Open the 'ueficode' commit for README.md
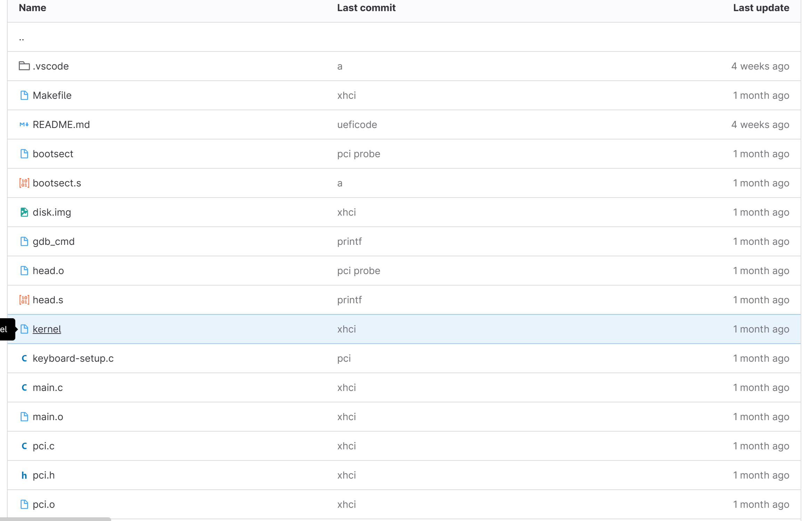 (357, 125)
